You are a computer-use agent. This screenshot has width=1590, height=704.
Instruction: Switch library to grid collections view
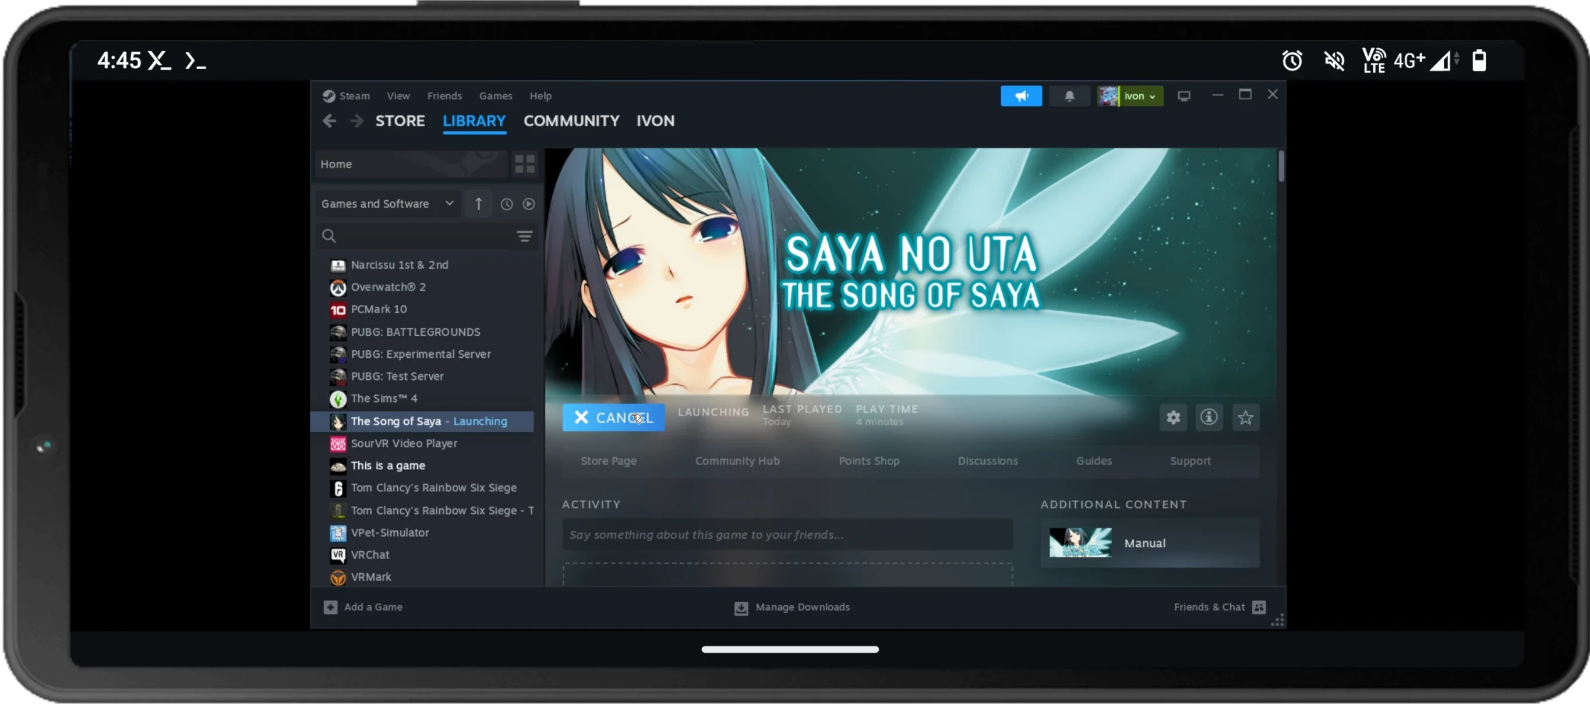pos(525,164)
